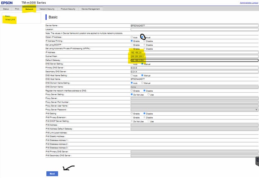Set Obtain IP Address to Auto
The height and width of the screenshot is (178, 259).
tap(131, 37)
